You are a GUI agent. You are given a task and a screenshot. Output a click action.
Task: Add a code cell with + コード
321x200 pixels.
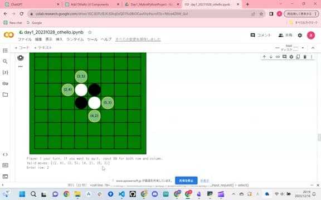(x=22, y=48)
